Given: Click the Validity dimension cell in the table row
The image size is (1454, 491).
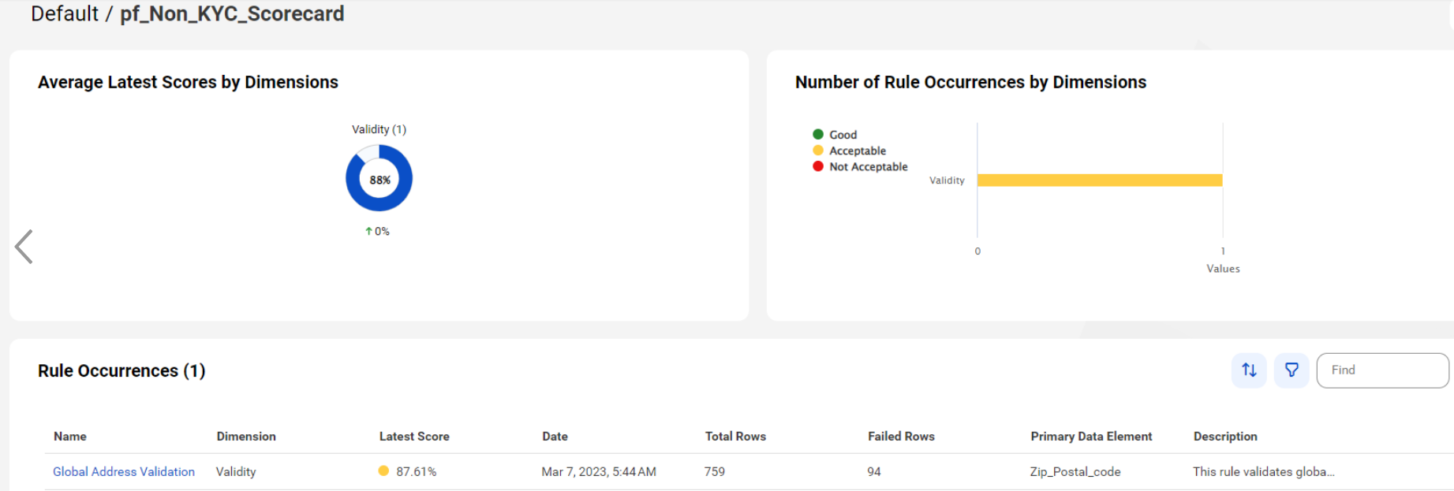Looking at the screenshot, I should pyautogui.click(x=236, y=471).
